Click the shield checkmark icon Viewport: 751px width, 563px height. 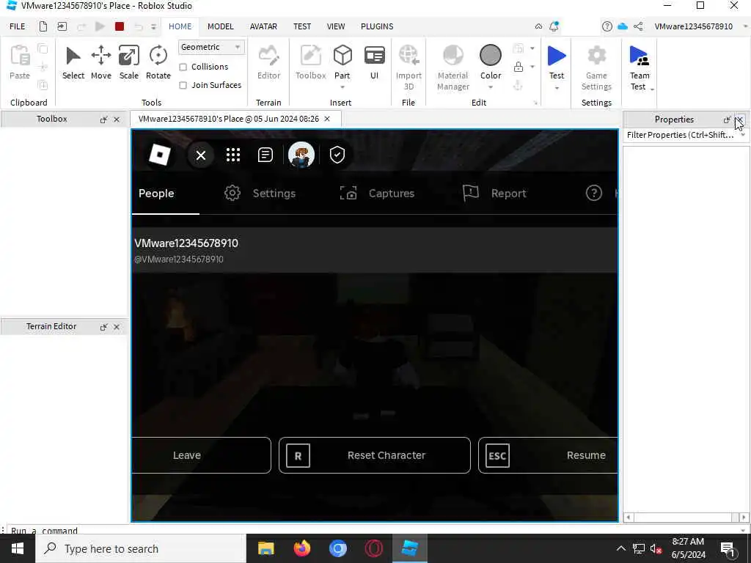[337, 155]
